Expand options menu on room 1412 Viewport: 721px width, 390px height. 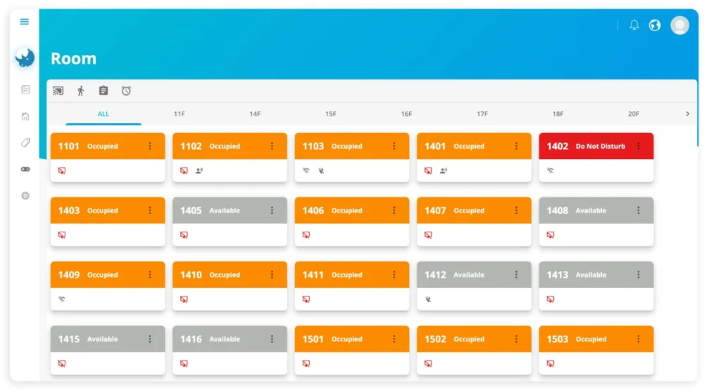(x=516, y=275)
